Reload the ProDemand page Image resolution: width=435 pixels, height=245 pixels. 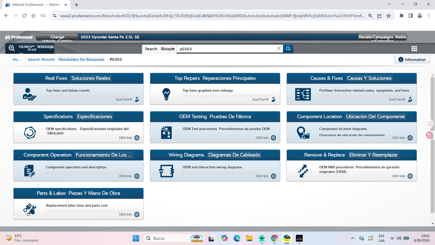coord(24,16)
